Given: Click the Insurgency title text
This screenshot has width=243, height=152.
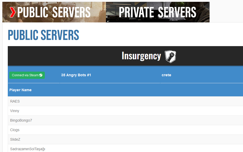Looking at the screenshot, I should (141, 56).
